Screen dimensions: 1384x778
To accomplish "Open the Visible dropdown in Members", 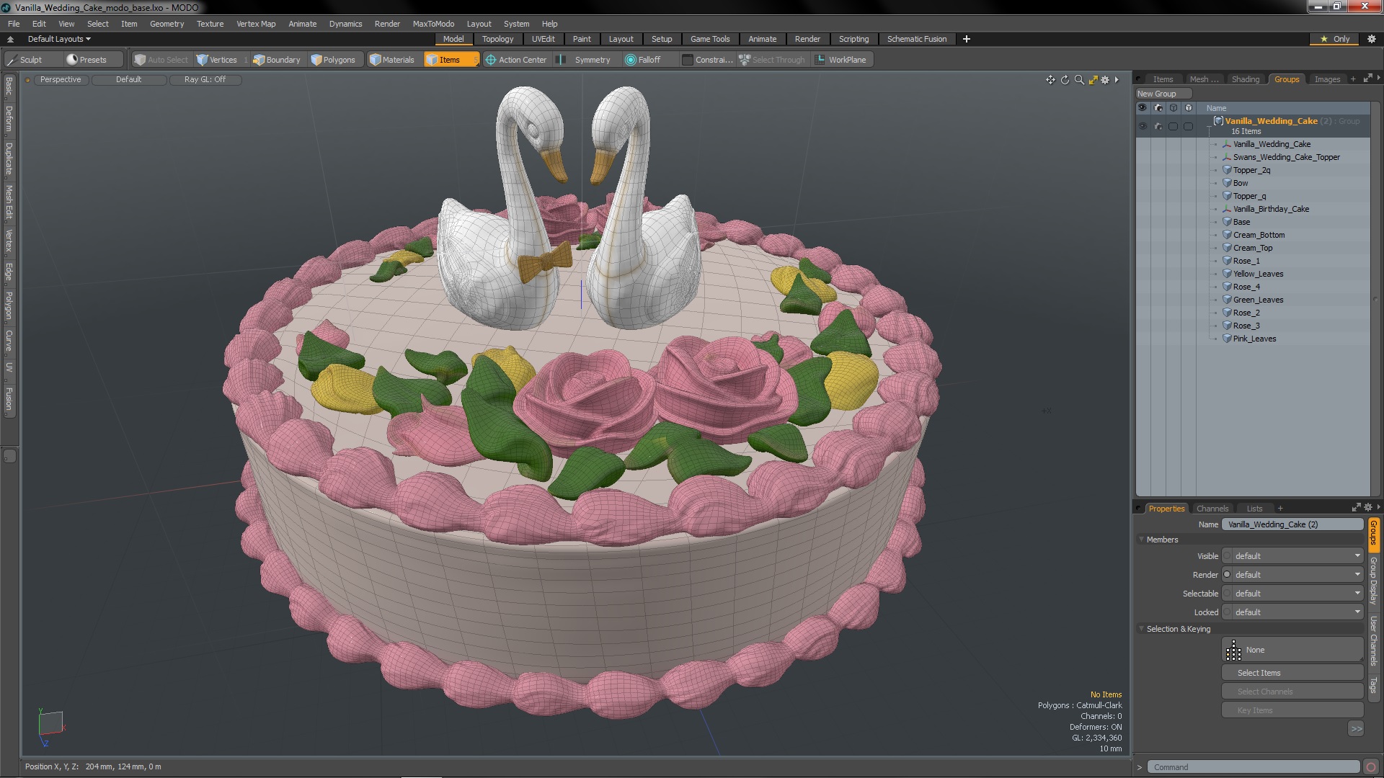I will [1295, 556].
